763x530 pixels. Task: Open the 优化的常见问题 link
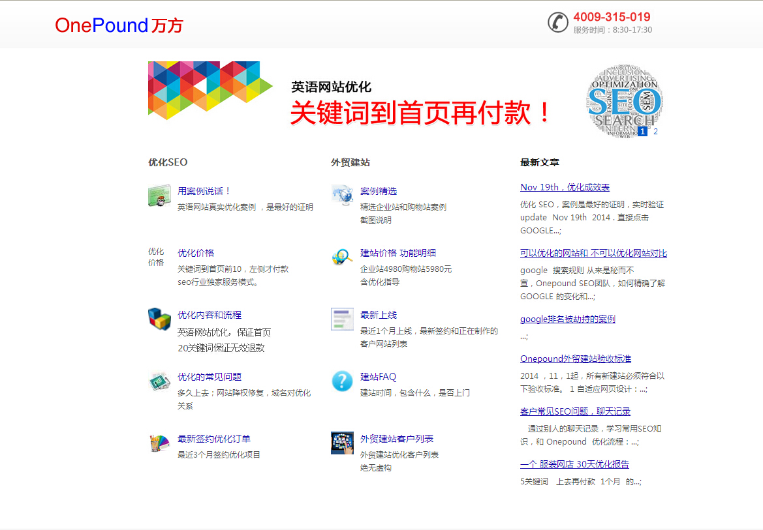tap(210, 376)
